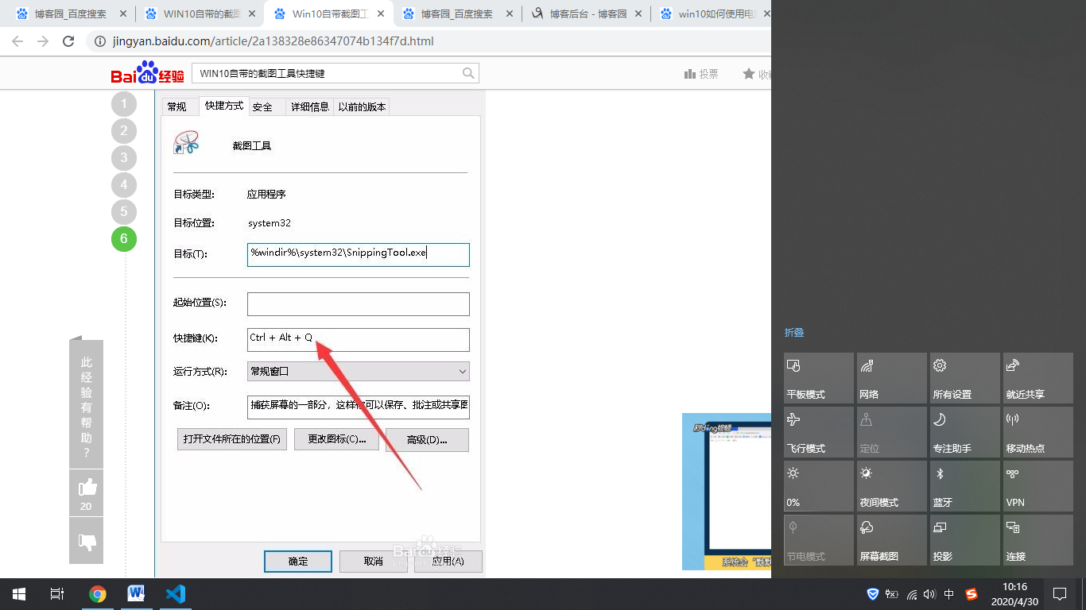Toggle 飞行模式 airplane mode tile

click(x=818, y=434)
